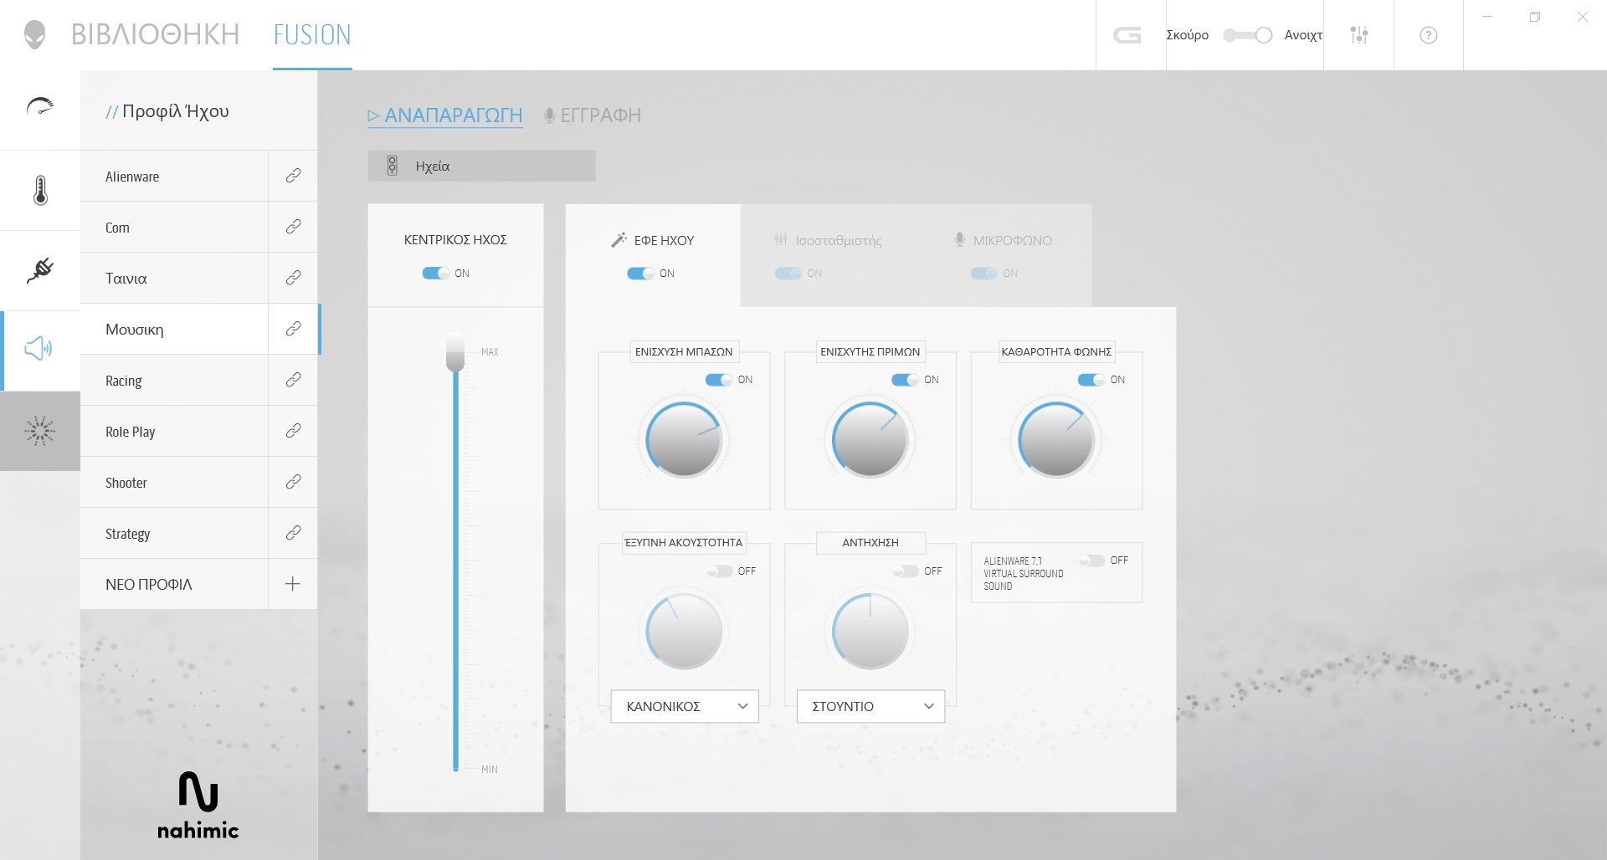Open the ΚΑΝΟΝΙΚΟΣ dropdown

[x=685, y=706]
